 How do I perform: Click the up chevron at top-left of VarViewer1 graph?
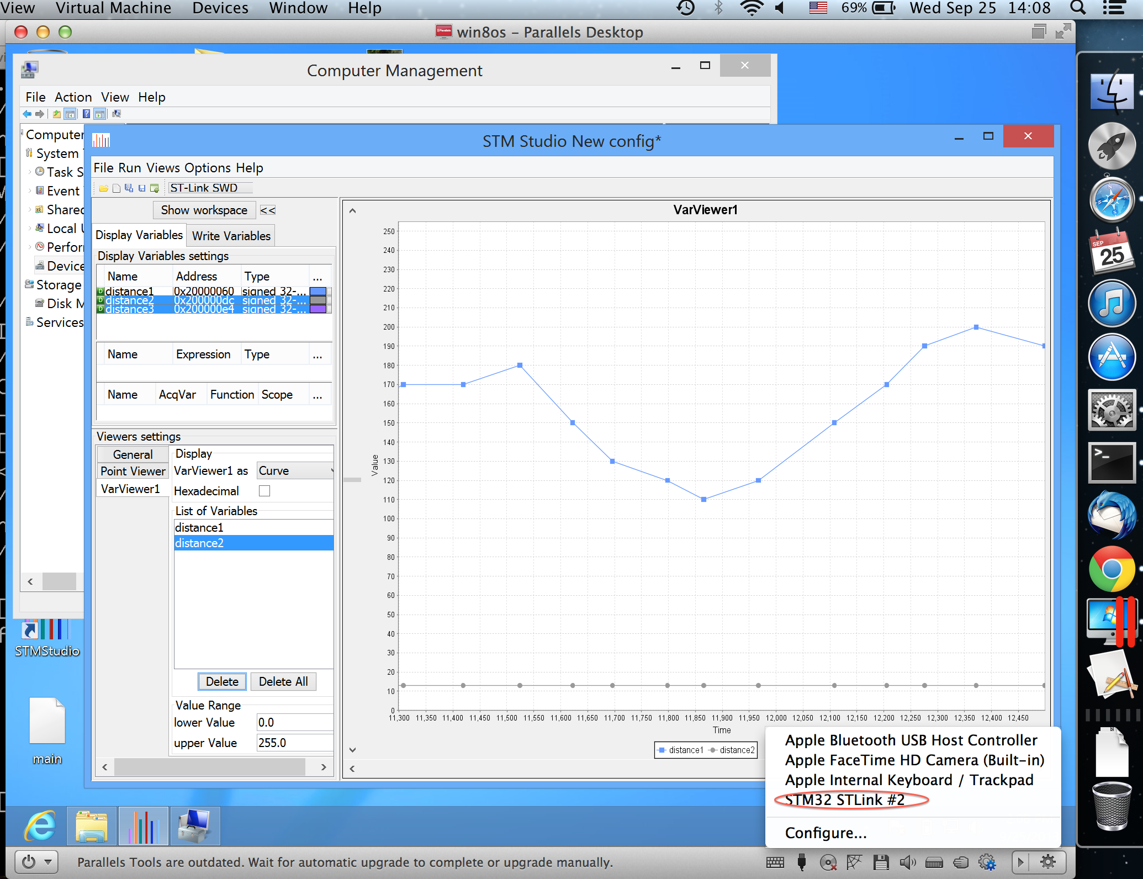coord(352,210)
